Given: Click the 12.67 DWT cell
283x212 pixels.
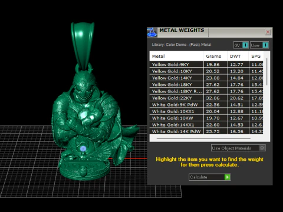Looking at the screenshot, I should click(x=238, y=118).
